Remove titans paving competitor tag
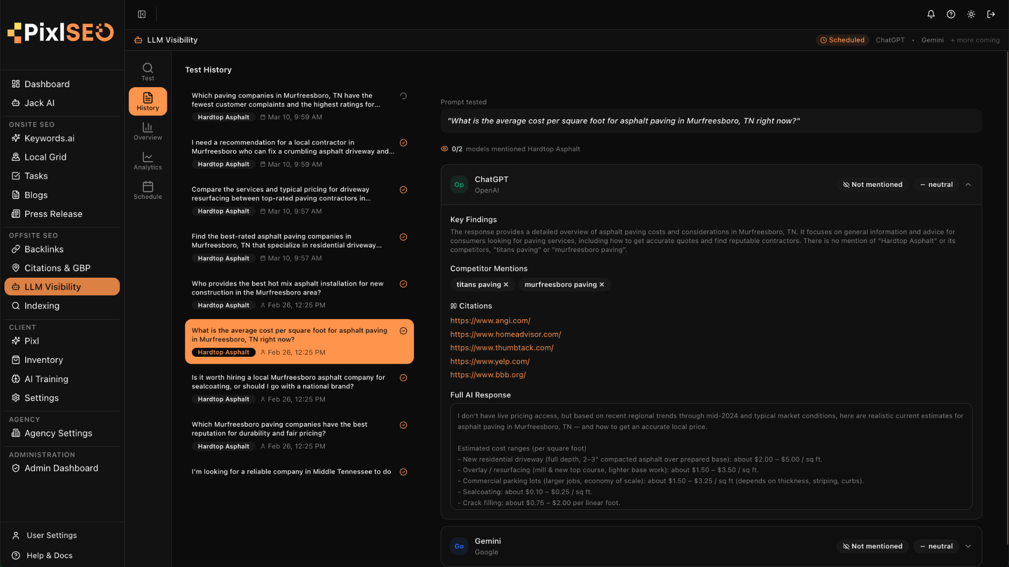This screenshot has height=567, width=1009. click(x=506, y=285)
